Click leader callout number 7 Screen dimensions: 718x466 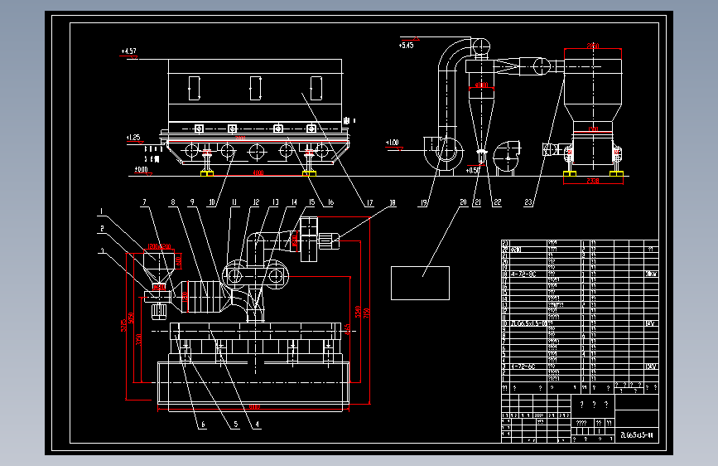pos(145,201)
